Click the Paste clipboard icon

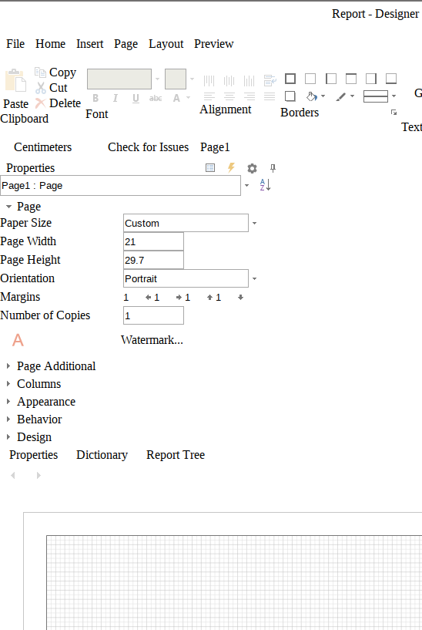click(15, 80)
